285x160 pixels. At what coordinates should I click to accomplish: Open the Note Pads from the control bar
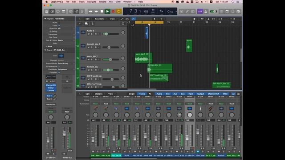(227, 12)
